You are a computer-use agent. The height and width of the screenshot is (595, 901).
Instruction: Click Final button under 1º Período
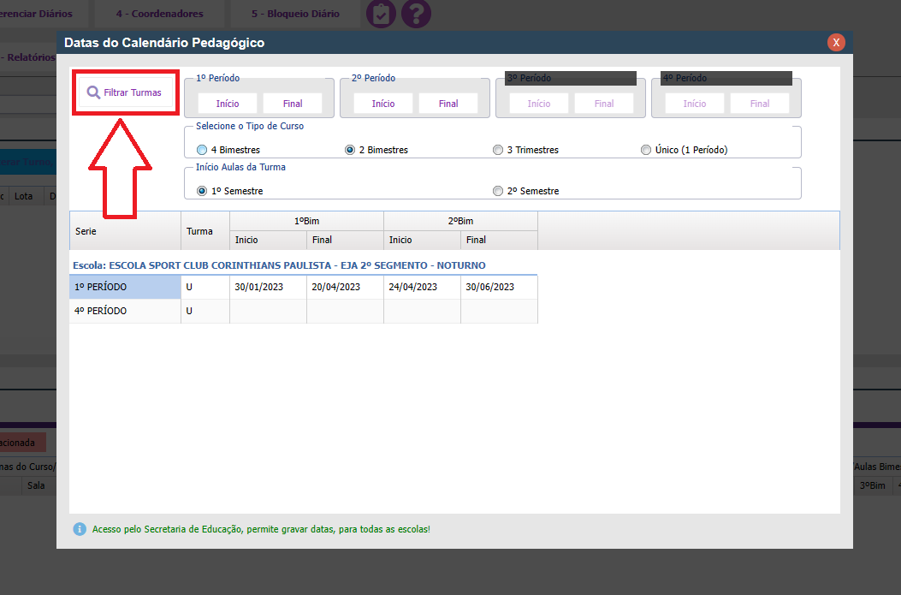click(x=293, y=104)
